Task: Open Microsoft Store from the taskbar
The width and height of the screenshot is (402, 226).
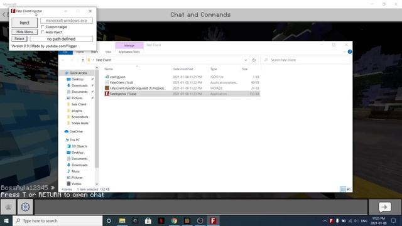Action: pos(148,220)
